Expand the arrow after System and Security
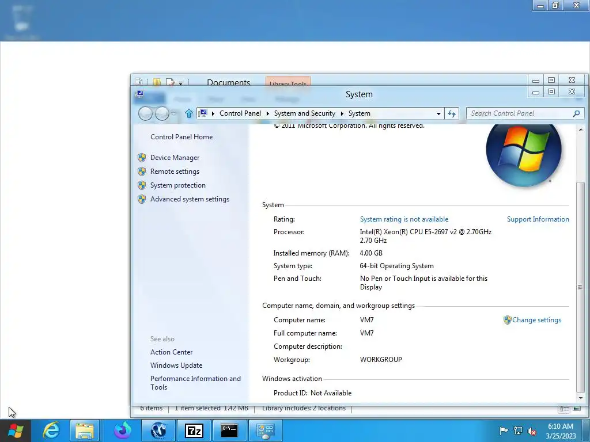590x442 pixels. click(x=342, y=113)
